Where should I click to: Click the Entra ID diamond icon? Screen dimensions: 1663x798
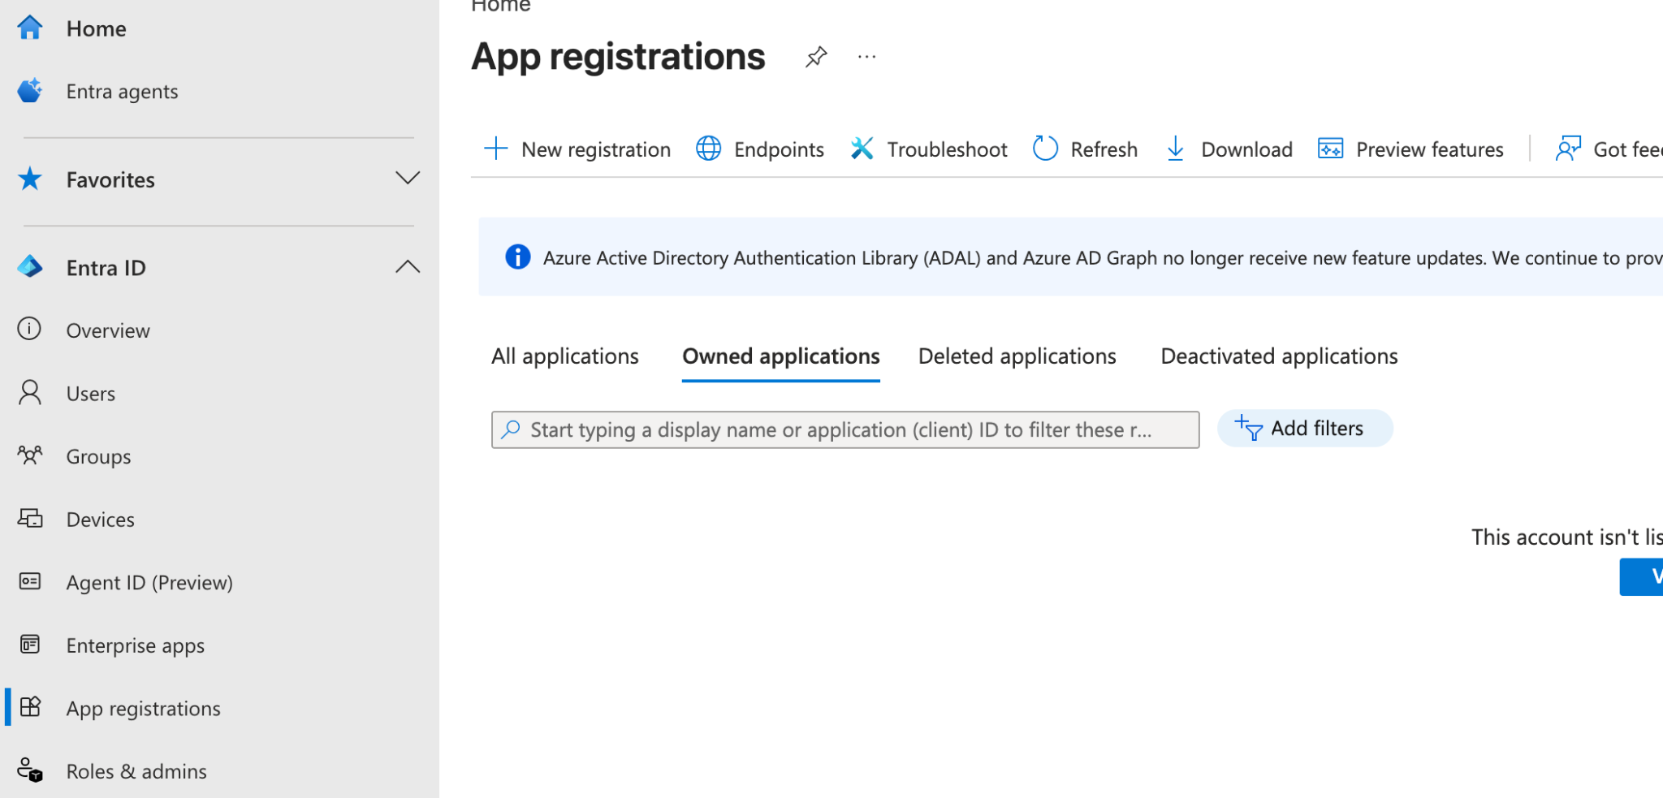30,266
